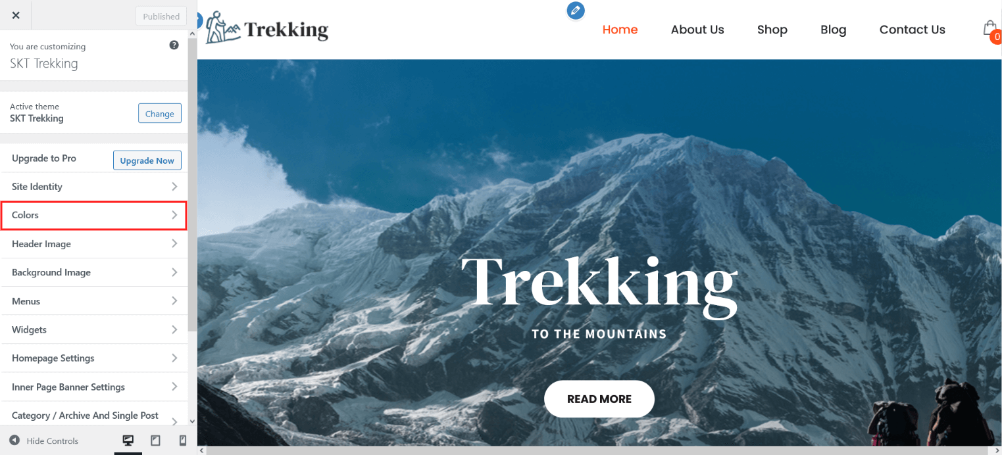Screen dimensions: 1002x455
Task: Switch to tablet preview icon
Action: [x=155, y=441]
